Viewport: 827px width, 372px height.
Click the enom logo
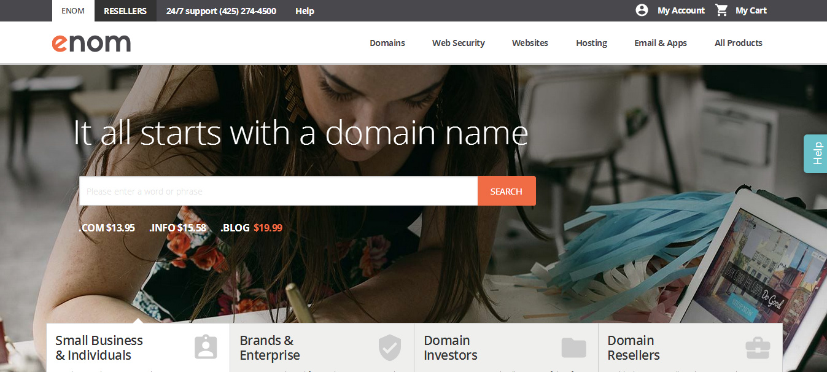pyautogui.click(x=91, y=43)
